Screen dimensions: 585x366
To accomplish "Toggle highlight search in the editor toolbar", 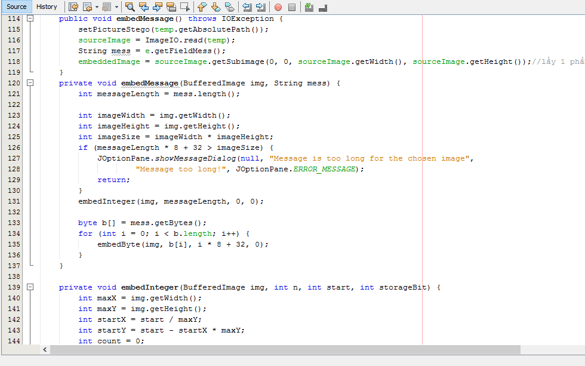I will tap(171, 7).
